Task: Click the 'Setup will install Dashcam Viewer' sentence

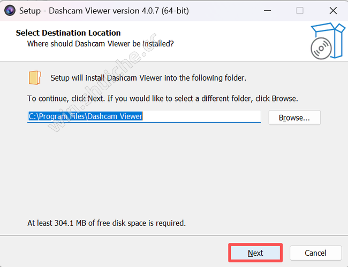Action: point(148,78)
